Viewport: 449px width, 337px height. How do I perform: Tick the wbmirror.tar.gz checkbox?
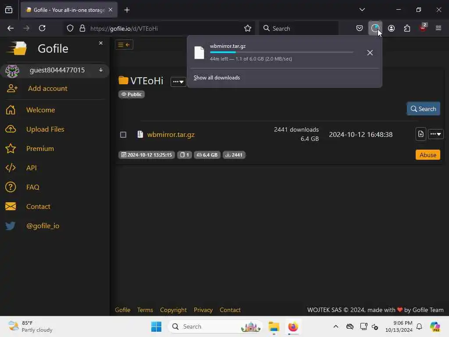[x=123, y=135]
